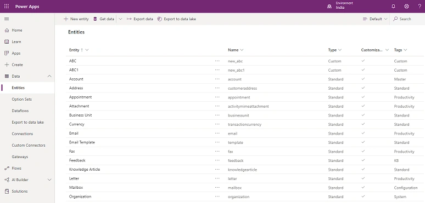Open the Get data dropdown arrow
425x203 pixels.
(x=120, y=19)
